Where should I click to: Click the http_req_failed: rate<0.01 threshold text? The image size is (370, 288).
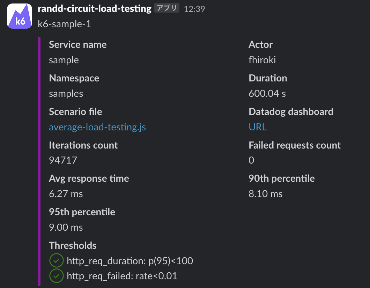[x=122, y=276]
